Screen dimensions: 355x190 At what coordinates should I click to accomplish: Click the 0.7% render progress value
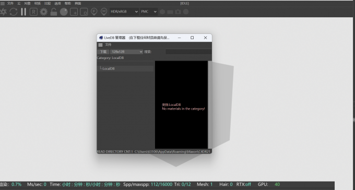(17, 184)
